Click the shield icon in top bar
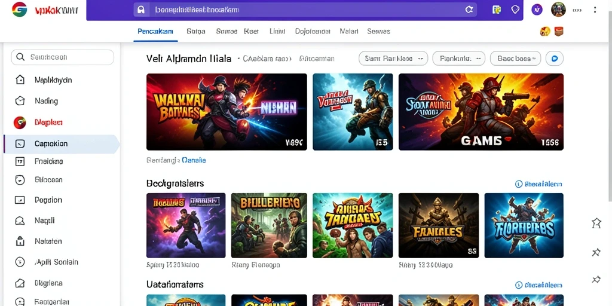Image resolution: width=612 pixels, height=306 pixels. (x=515, y=10)
